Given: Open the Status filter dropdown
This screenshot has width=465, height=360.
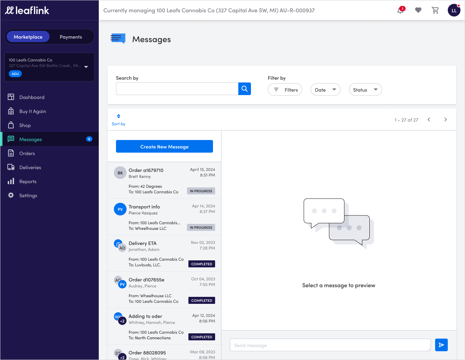Looking at the screenshot, I should [x=365, y=89].
